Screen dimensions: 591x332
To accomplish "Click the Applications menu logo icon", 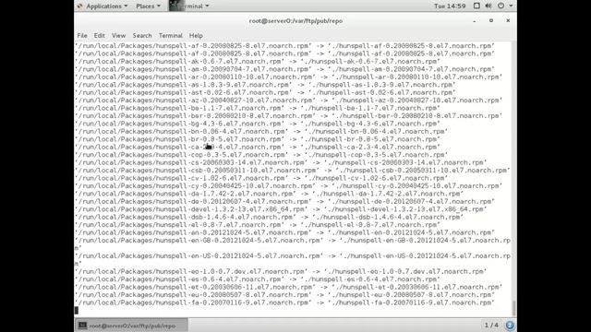I will (x=80, y=6).
